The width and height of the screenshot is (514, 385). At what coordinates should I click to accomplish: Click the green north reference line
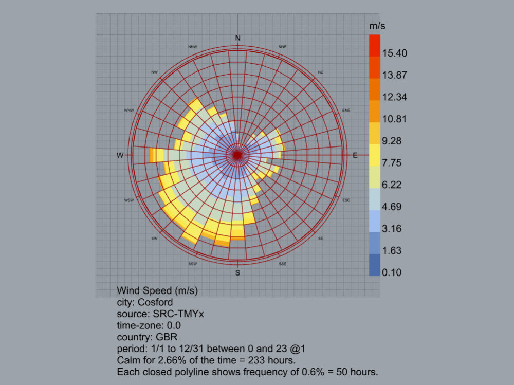click(x=237, y=23)
